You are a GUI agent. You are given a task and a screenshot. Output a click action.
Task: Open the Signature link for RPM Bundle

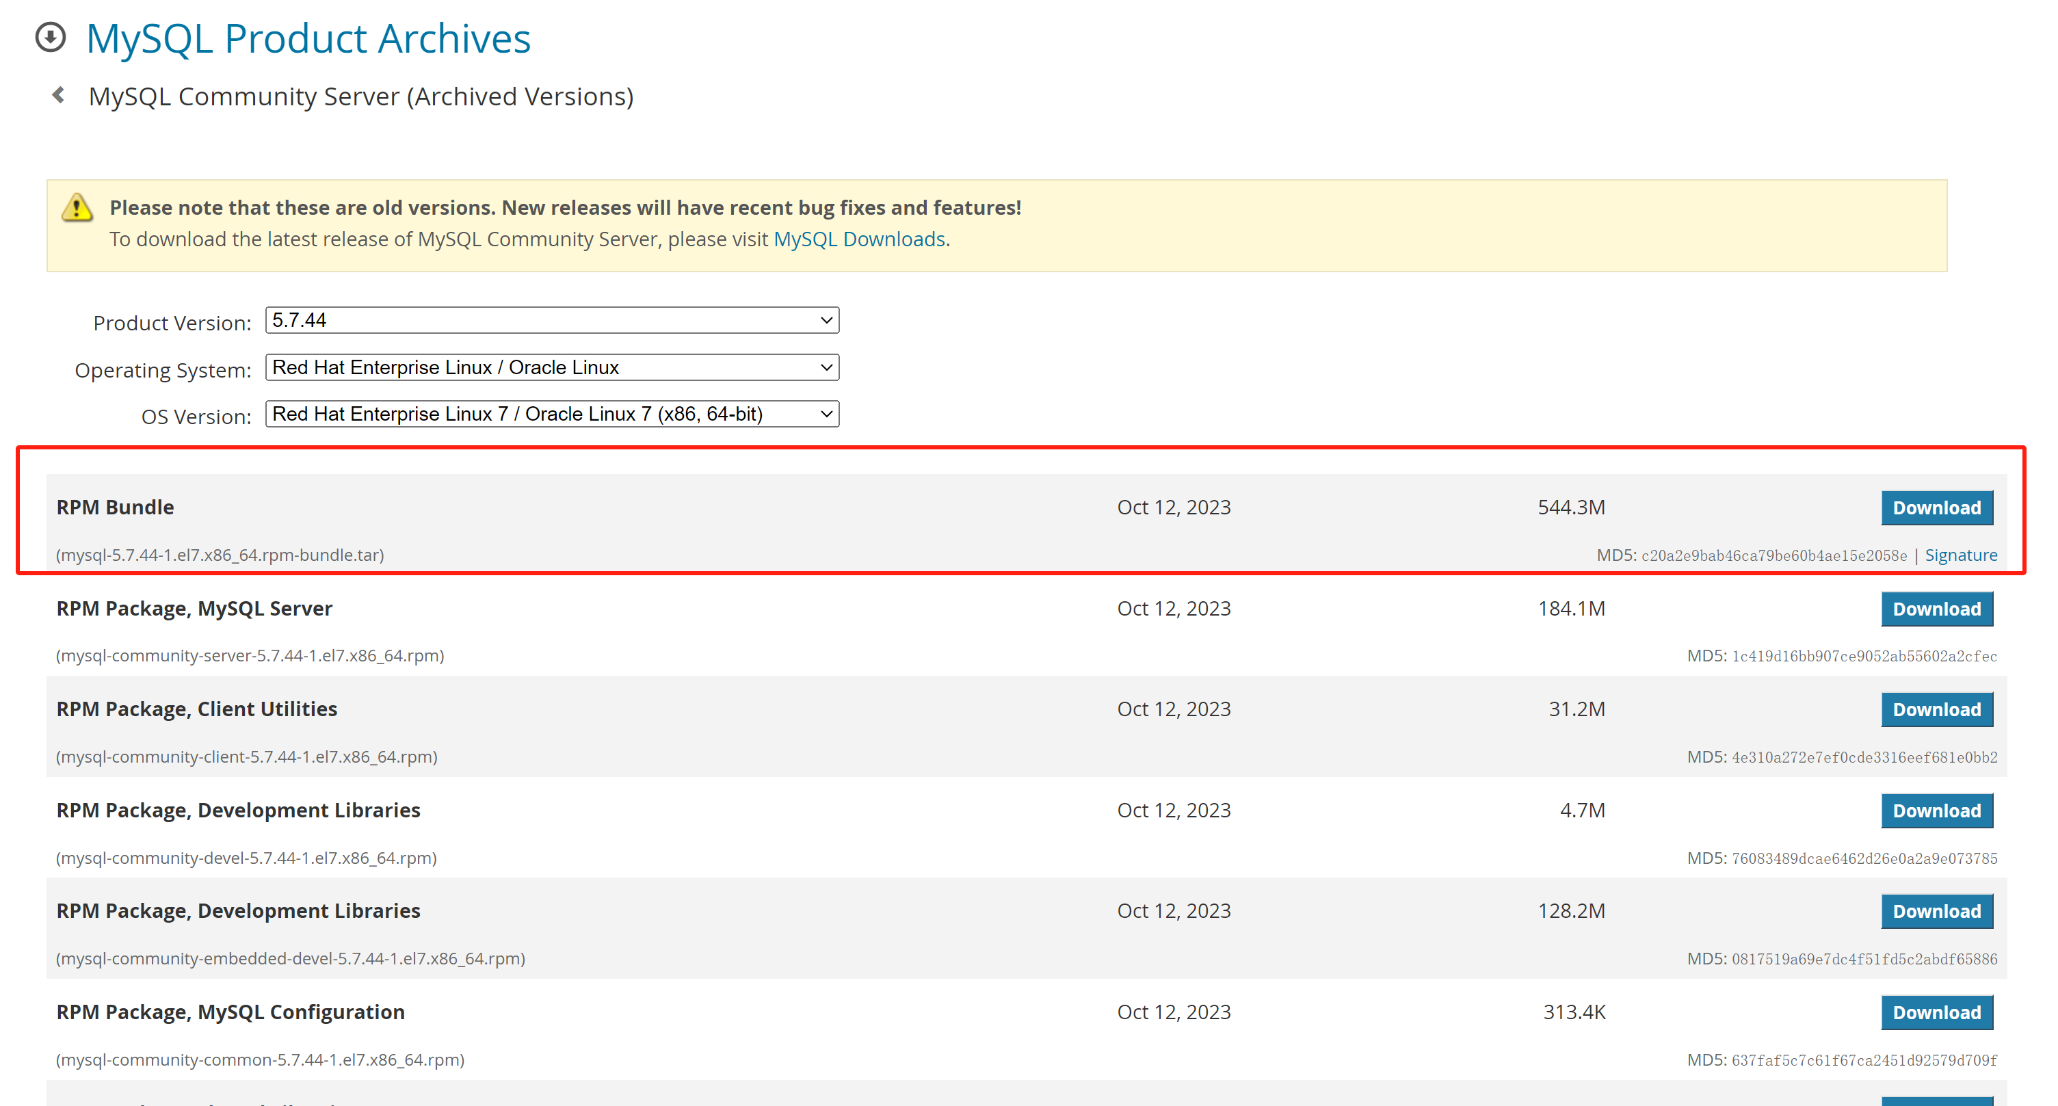1960,555
